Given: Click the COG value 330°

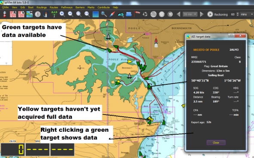Looking at the screenshot, I should (x=216, y=93).
